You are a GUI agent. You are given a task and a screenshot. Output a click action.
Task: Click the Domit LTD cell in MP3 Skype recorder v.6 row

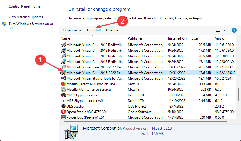(136, 101)
